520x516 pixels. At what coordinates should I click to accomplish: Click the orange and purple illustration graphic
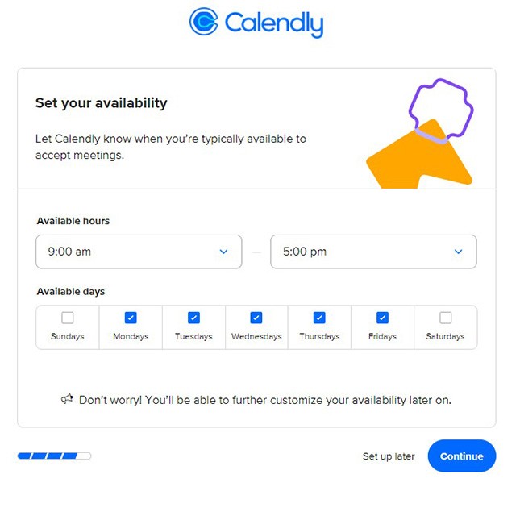(x=420, y=134)
